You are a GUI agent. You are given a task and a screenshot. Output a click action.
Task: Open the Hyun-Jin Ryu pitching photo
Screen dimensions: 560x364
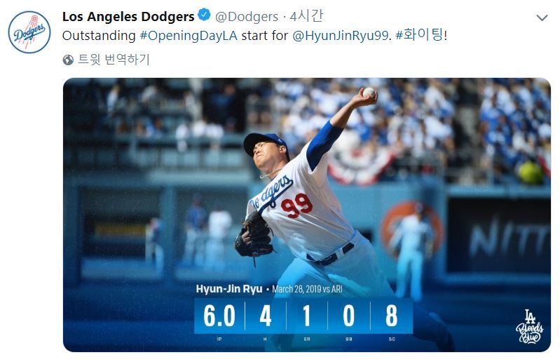(307, 215)
